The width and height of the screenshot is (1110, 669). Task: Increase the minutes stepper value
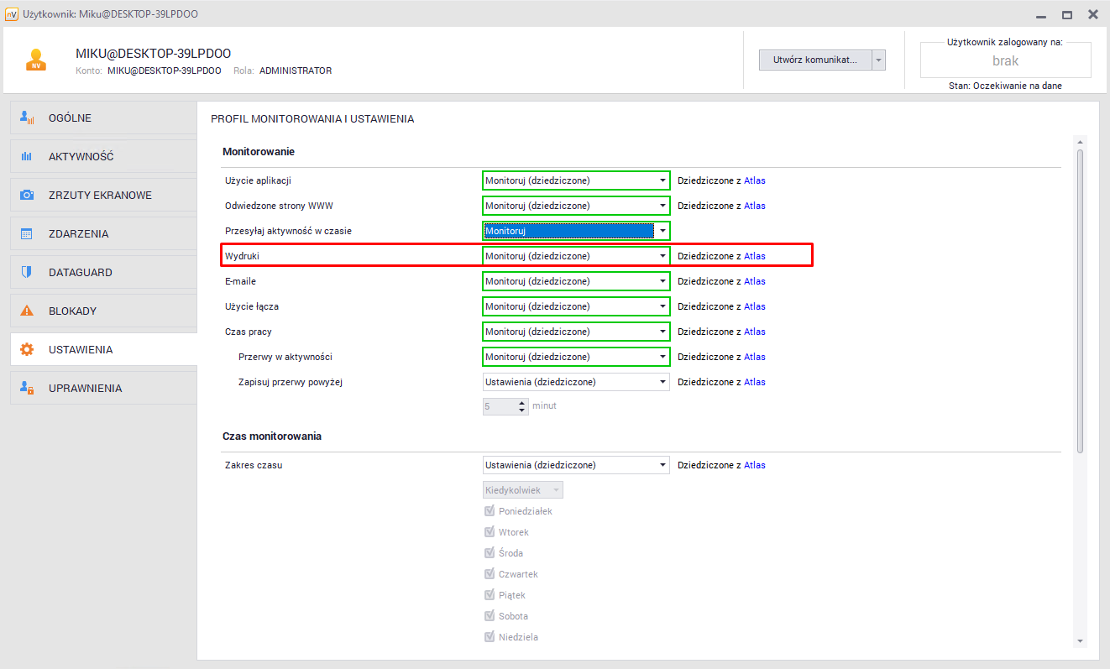click(522, 402)
